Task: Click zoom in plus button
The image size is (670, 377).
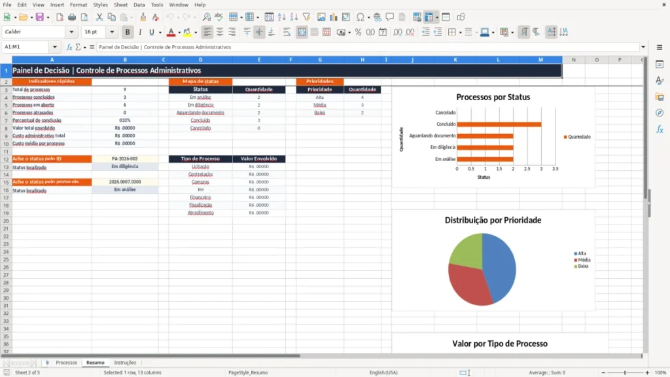Action: (x=647, y=372)
